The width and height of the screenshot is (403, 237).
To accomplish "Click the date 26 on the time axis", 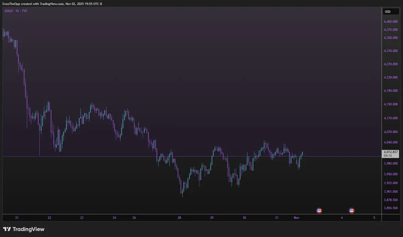I will (134, 218).
